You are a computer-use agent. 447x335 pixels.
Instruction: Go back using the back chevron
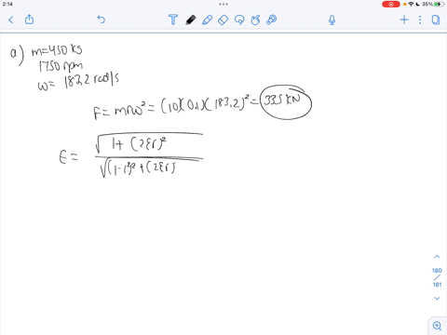(x=11, y=20)
